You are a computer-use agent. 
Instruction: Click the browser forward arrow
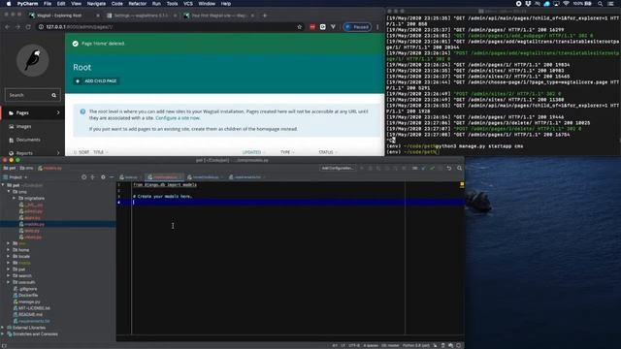17,27
